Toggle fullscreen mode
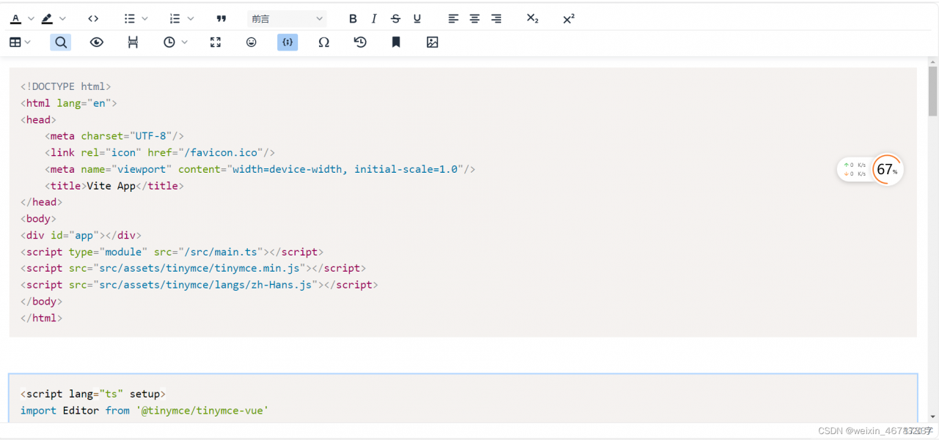939x440 pixels. tap(216, 42)
